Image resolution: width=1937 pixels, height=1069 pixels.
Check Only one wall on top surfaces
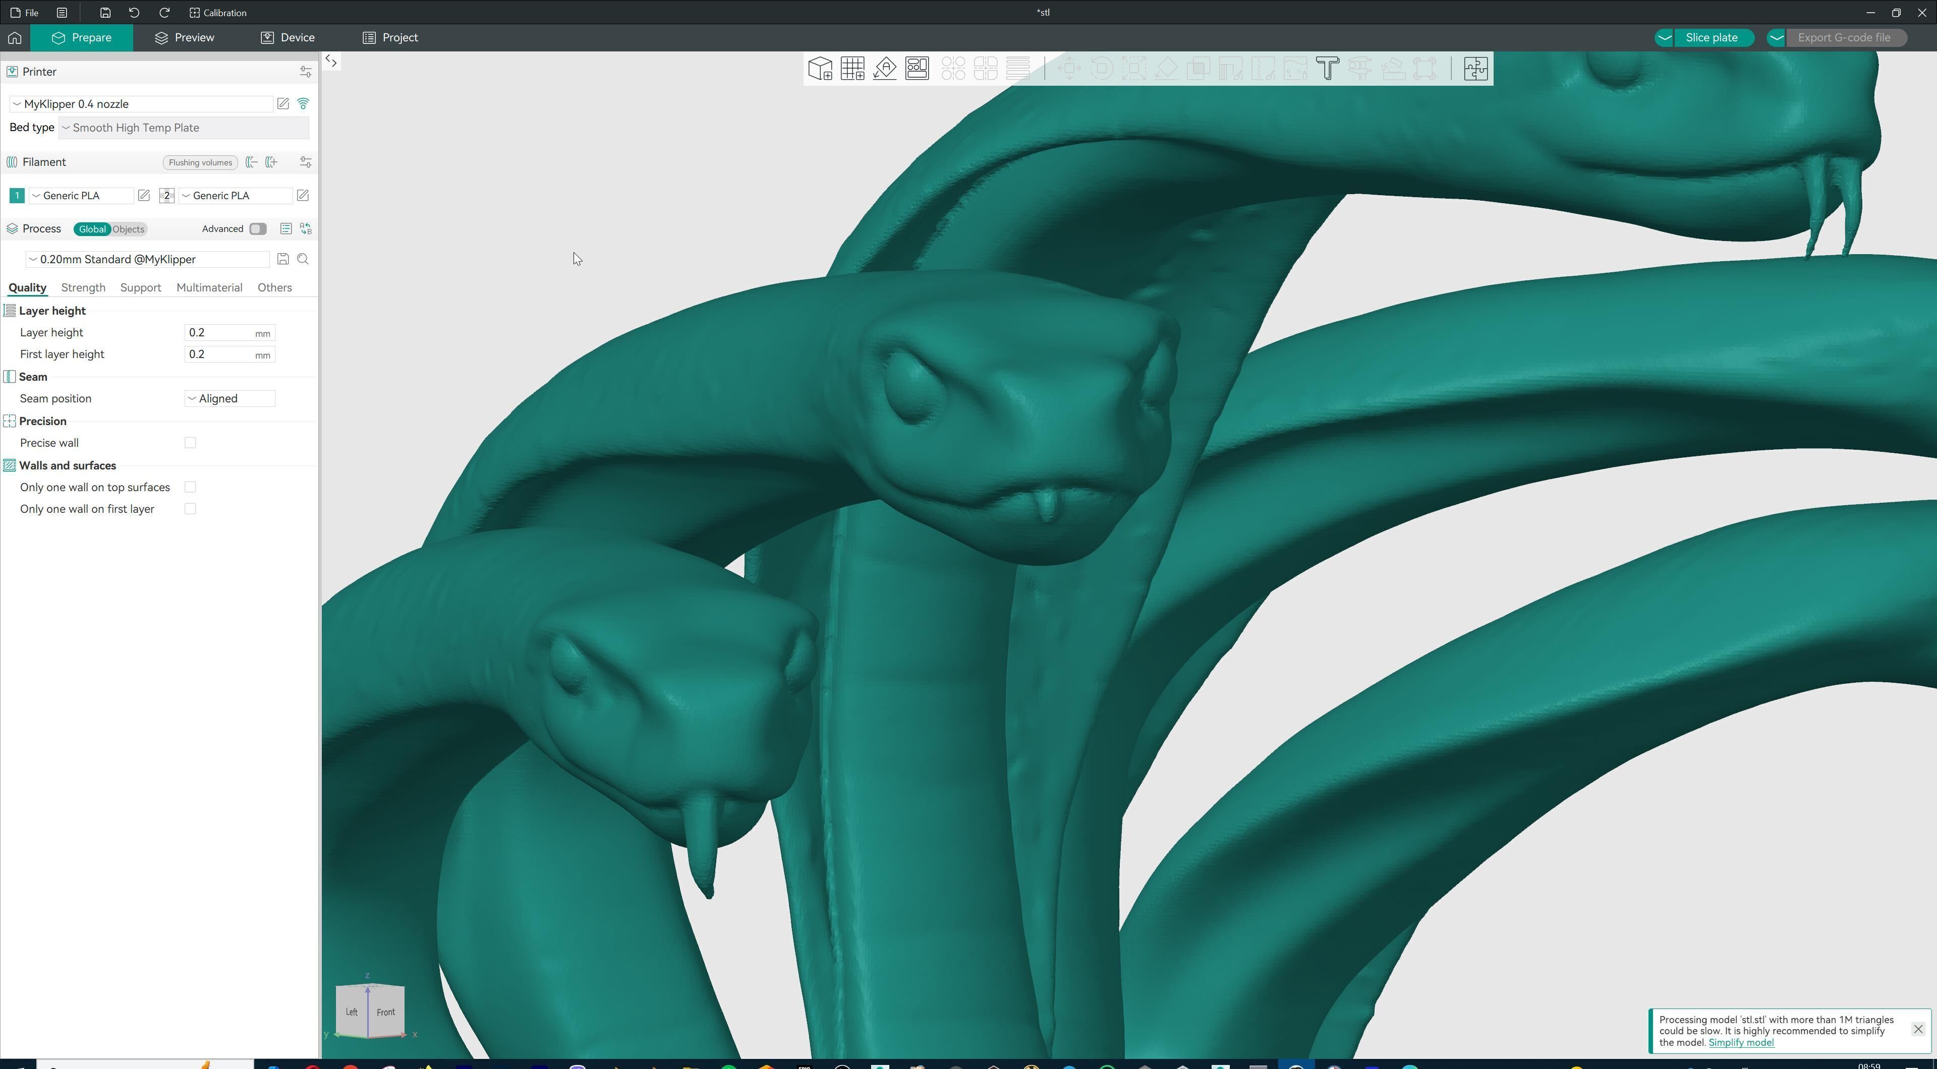tap(190, 487)
